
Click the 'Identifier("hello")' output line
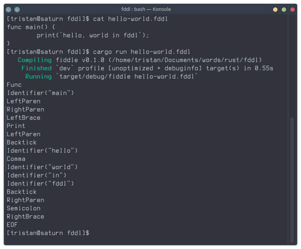coord(42,151)
